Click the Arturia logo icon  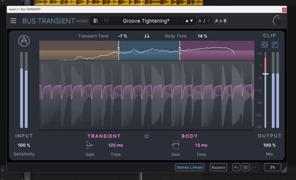tap(24, 41)
